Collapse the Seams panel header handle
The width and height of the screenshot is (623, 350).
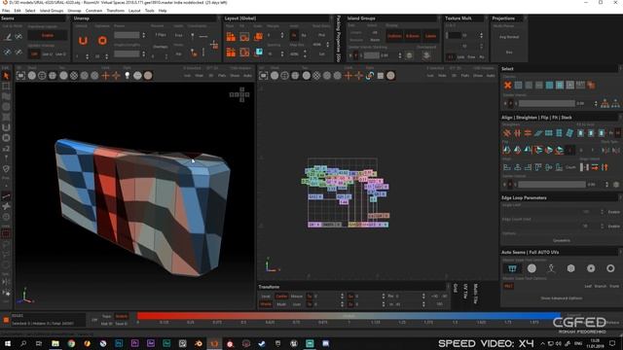pyautogui.click(x=67, y=18)
